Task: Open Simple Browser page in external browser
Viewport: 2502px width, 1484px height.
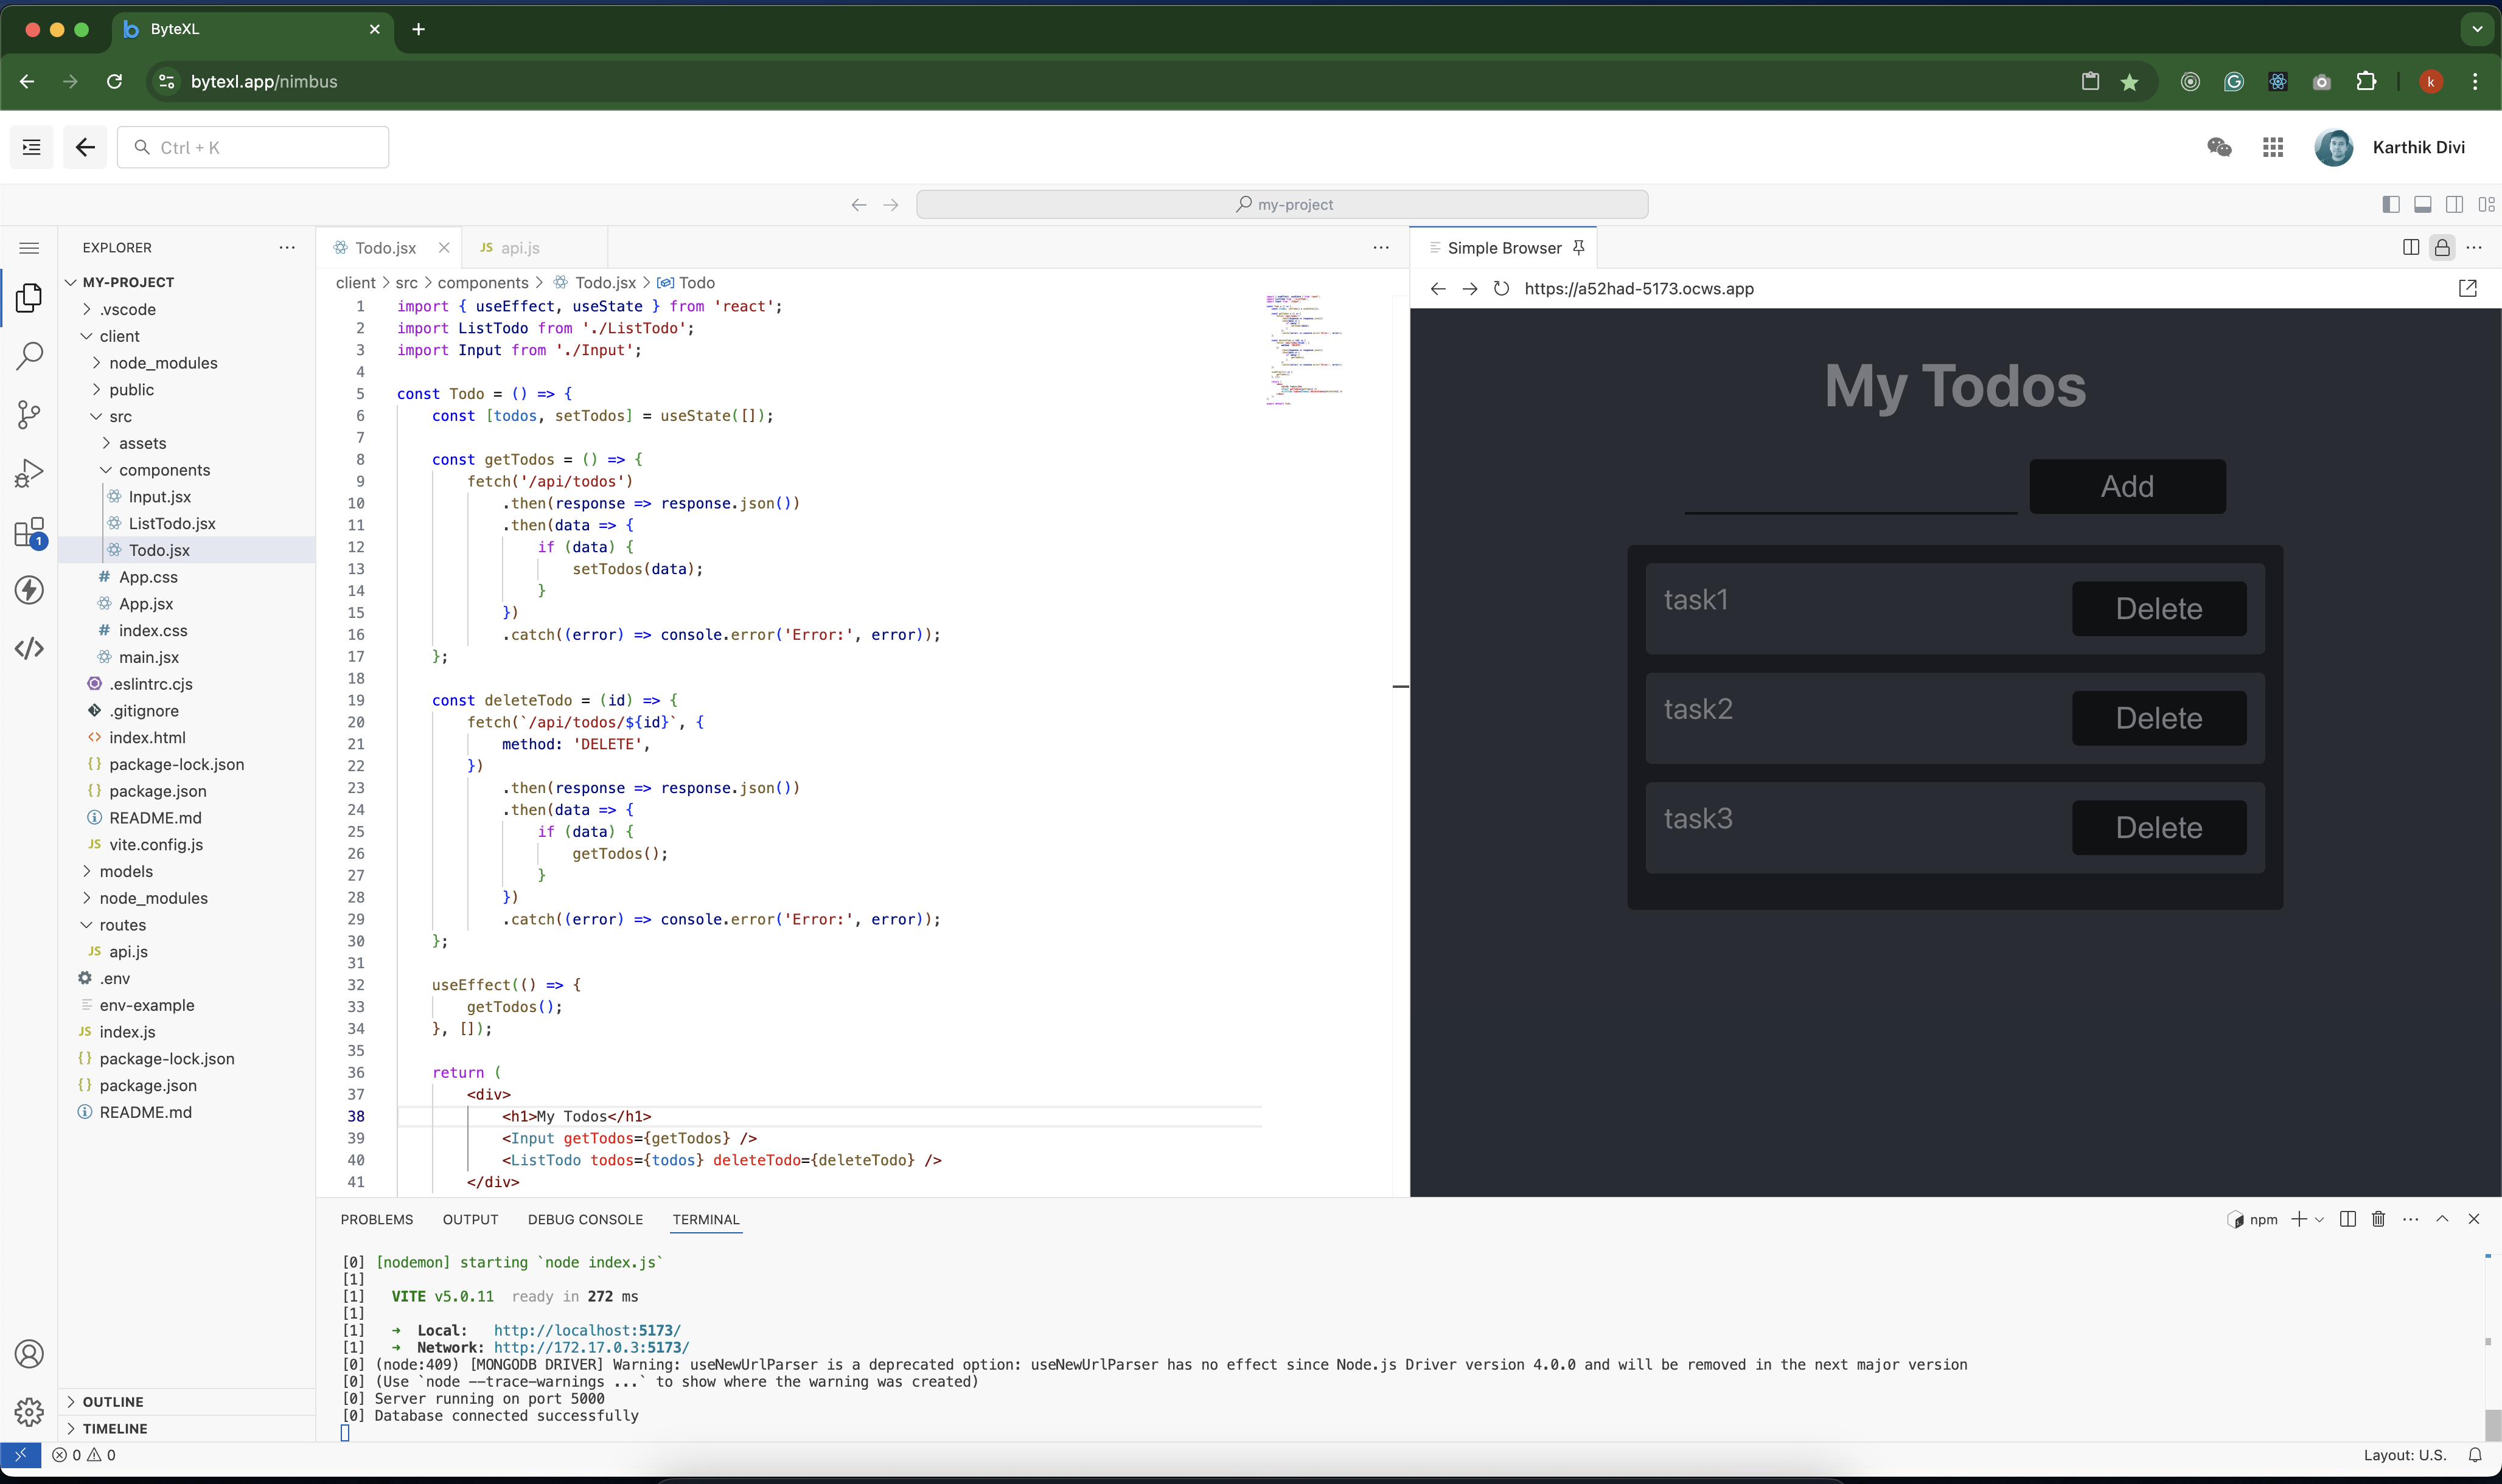Action: (2468, 288)
